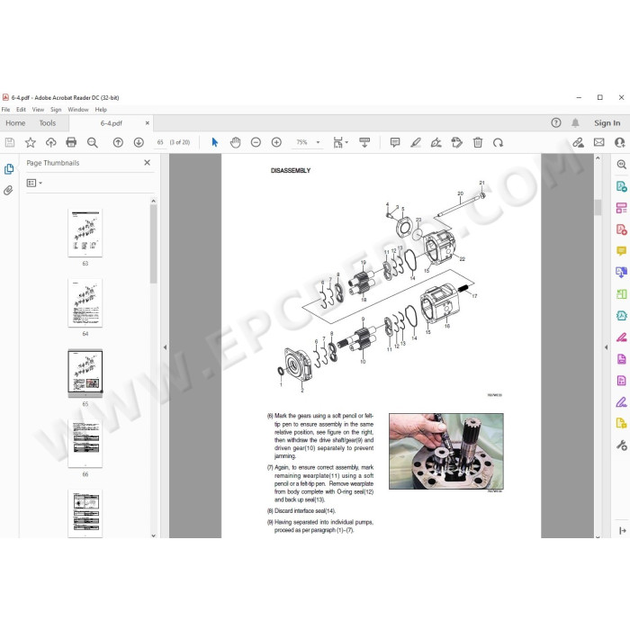Click the thumbnails panel scroll up arrow
Image resolution: width=630 pixels, height=630 pixels.
click(153, 201)
